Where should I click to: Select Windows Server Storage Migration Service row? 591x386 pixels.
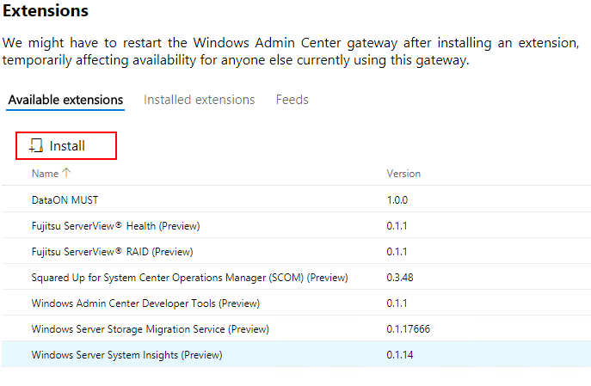pyautogui.click(x=150, y=328)
